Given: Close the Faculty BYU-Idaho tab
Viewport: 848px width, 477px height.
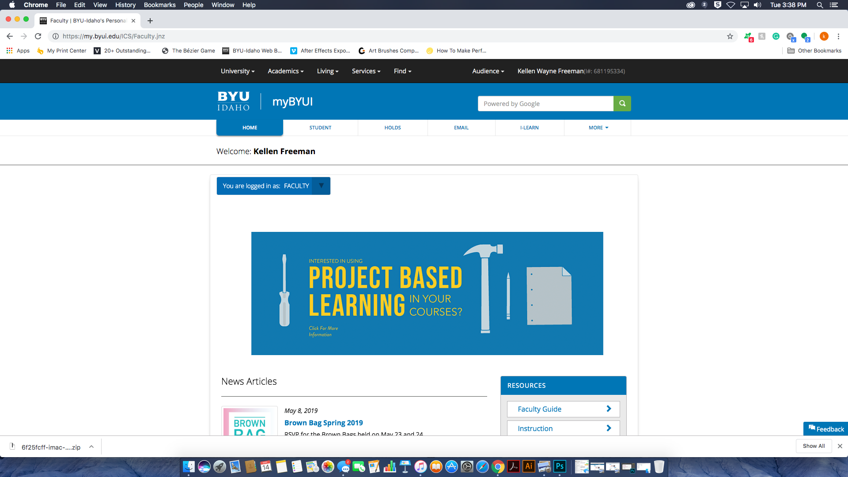Looking at the screenshot, I should point(133,21).
